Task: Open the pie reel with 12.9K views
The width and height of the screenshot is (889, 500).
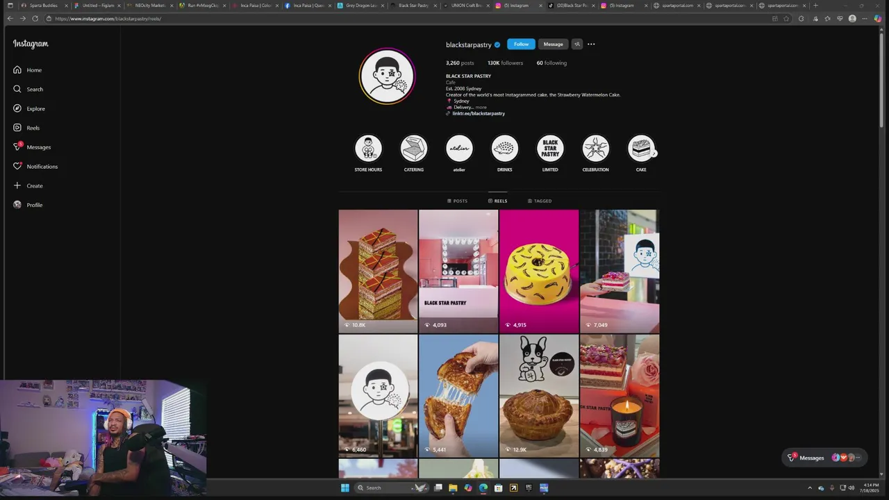Action: [539, 396]
